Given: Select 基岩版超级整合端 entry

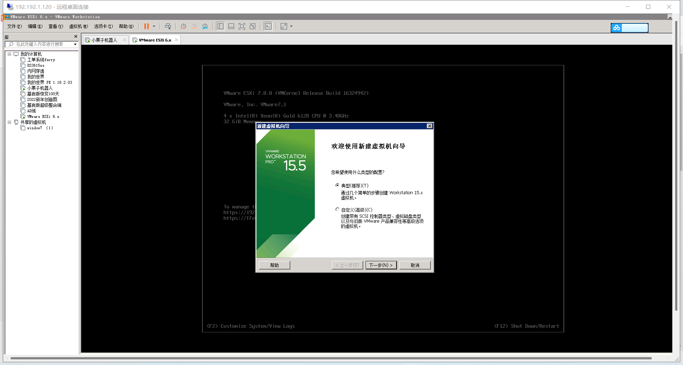Looking at the screenshot, I should point(44,105).
